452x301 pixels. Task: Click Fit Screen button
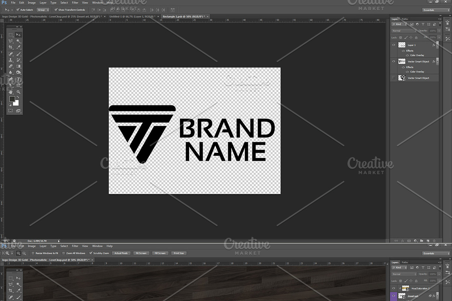[141, 253]
